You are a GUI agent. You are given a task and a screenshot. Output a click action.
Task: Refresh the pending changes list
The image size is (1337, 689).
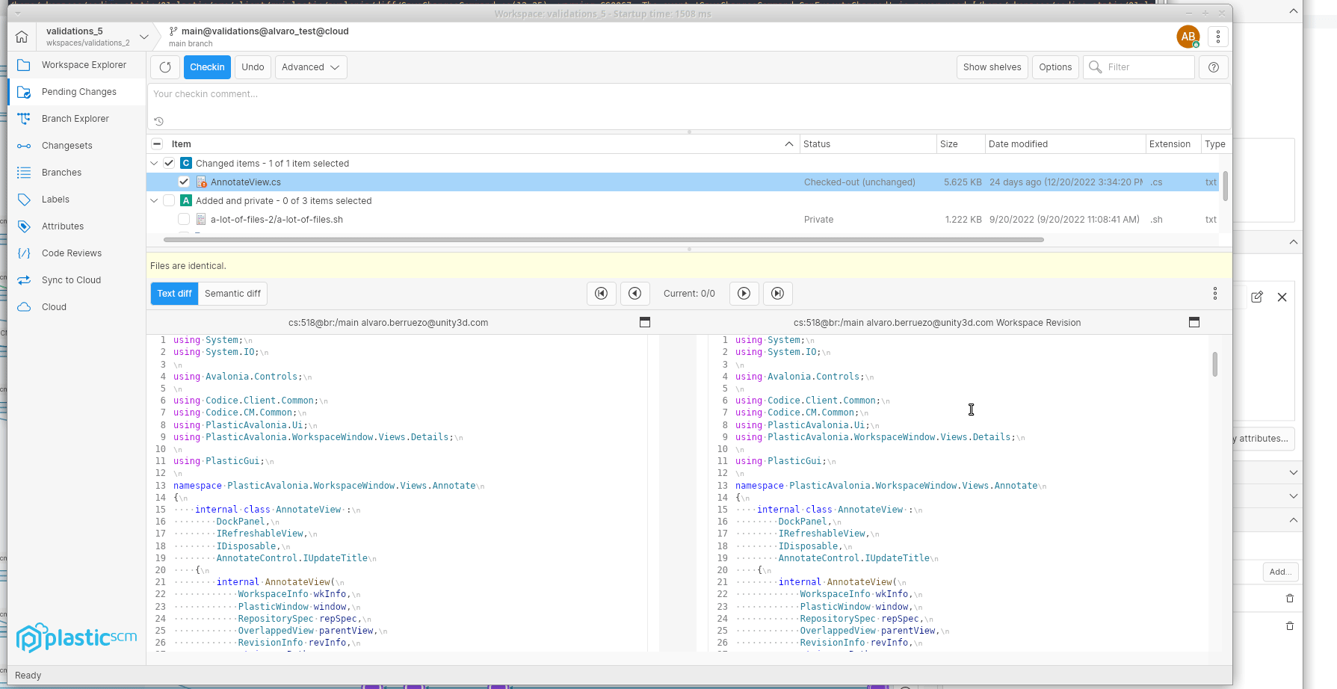click(x=164, y=67)
